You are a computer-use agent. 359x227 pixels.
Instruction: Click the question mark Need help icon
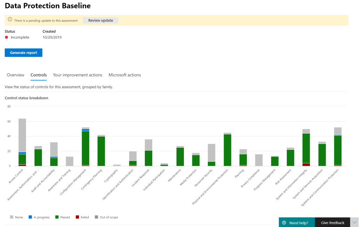pyautogui.click(x=284, y=223)
